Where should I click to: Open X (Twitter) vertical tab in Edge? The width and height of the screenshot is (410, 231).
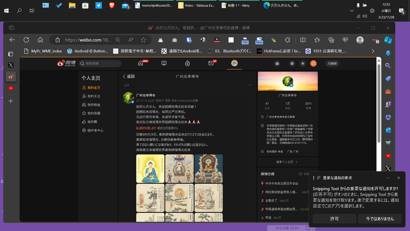coord(11,65)
